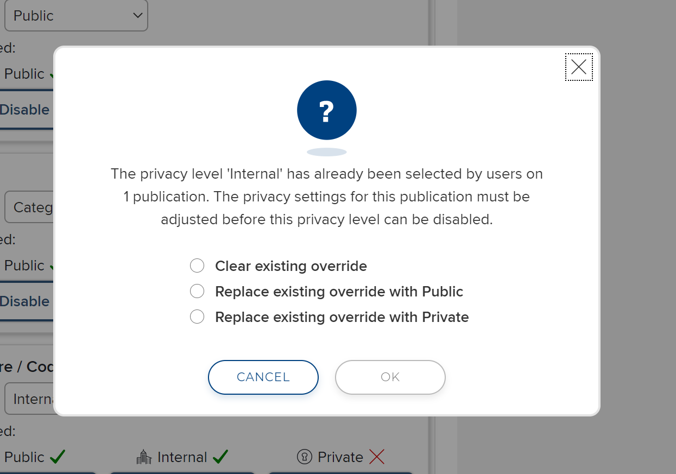
Task: Choose 'Replace existing override with Public'
Action: (197, 292)
